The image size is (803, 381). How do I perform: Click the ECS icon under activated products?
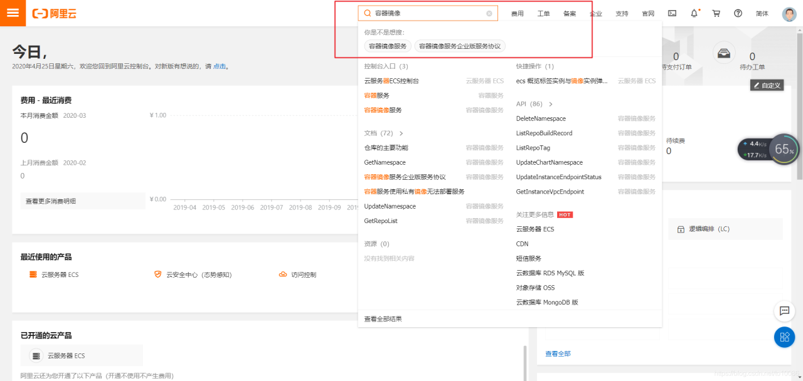36,356
